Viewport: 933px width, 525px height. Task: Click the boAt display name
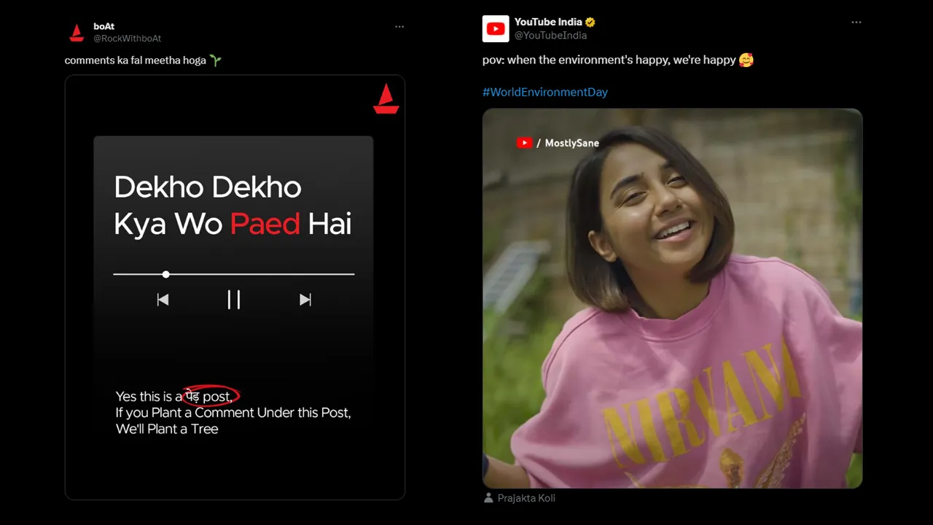point(104,26)
